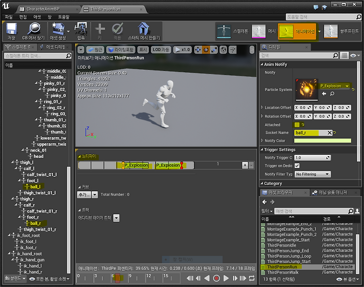Open the 편집 menu
This screenshot has width=364, height=287.
click(23, 17)
